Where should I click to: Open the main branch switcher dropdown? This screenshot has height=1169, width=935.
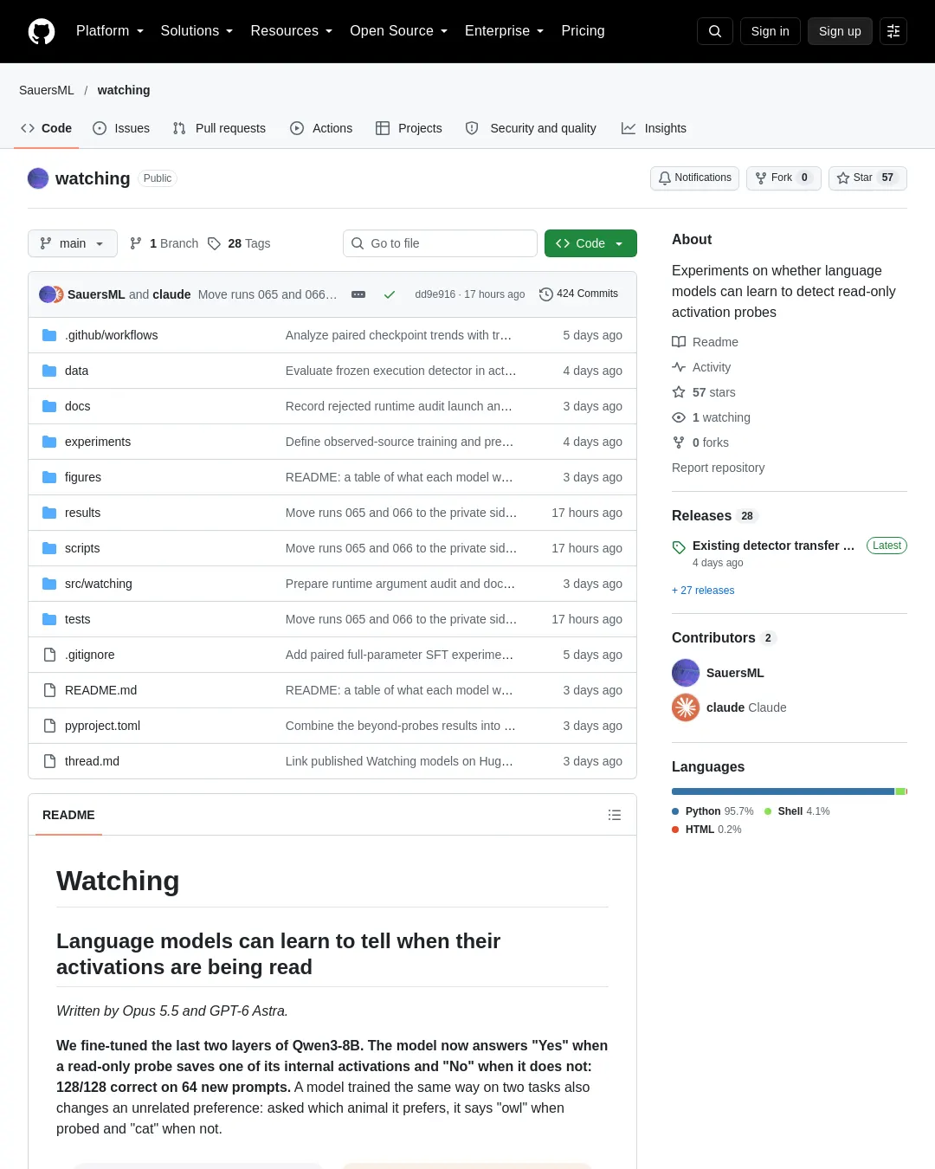72,243
